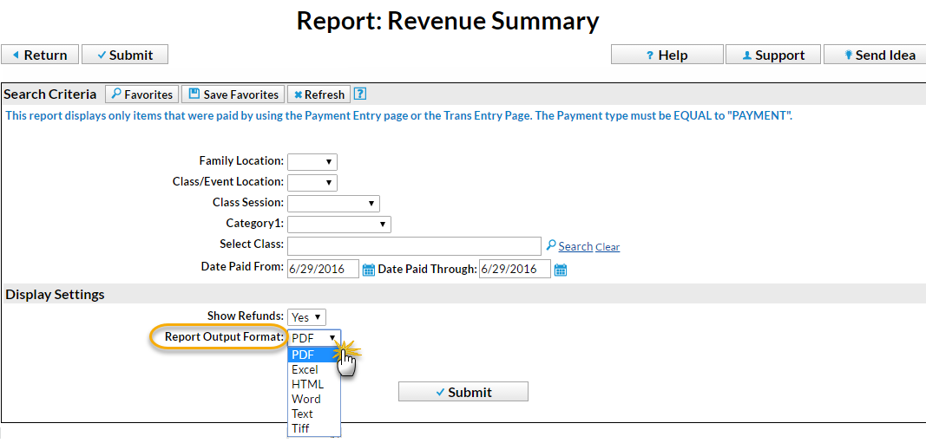
Task: Select Excel from the format list
Action: coord(313,369)
